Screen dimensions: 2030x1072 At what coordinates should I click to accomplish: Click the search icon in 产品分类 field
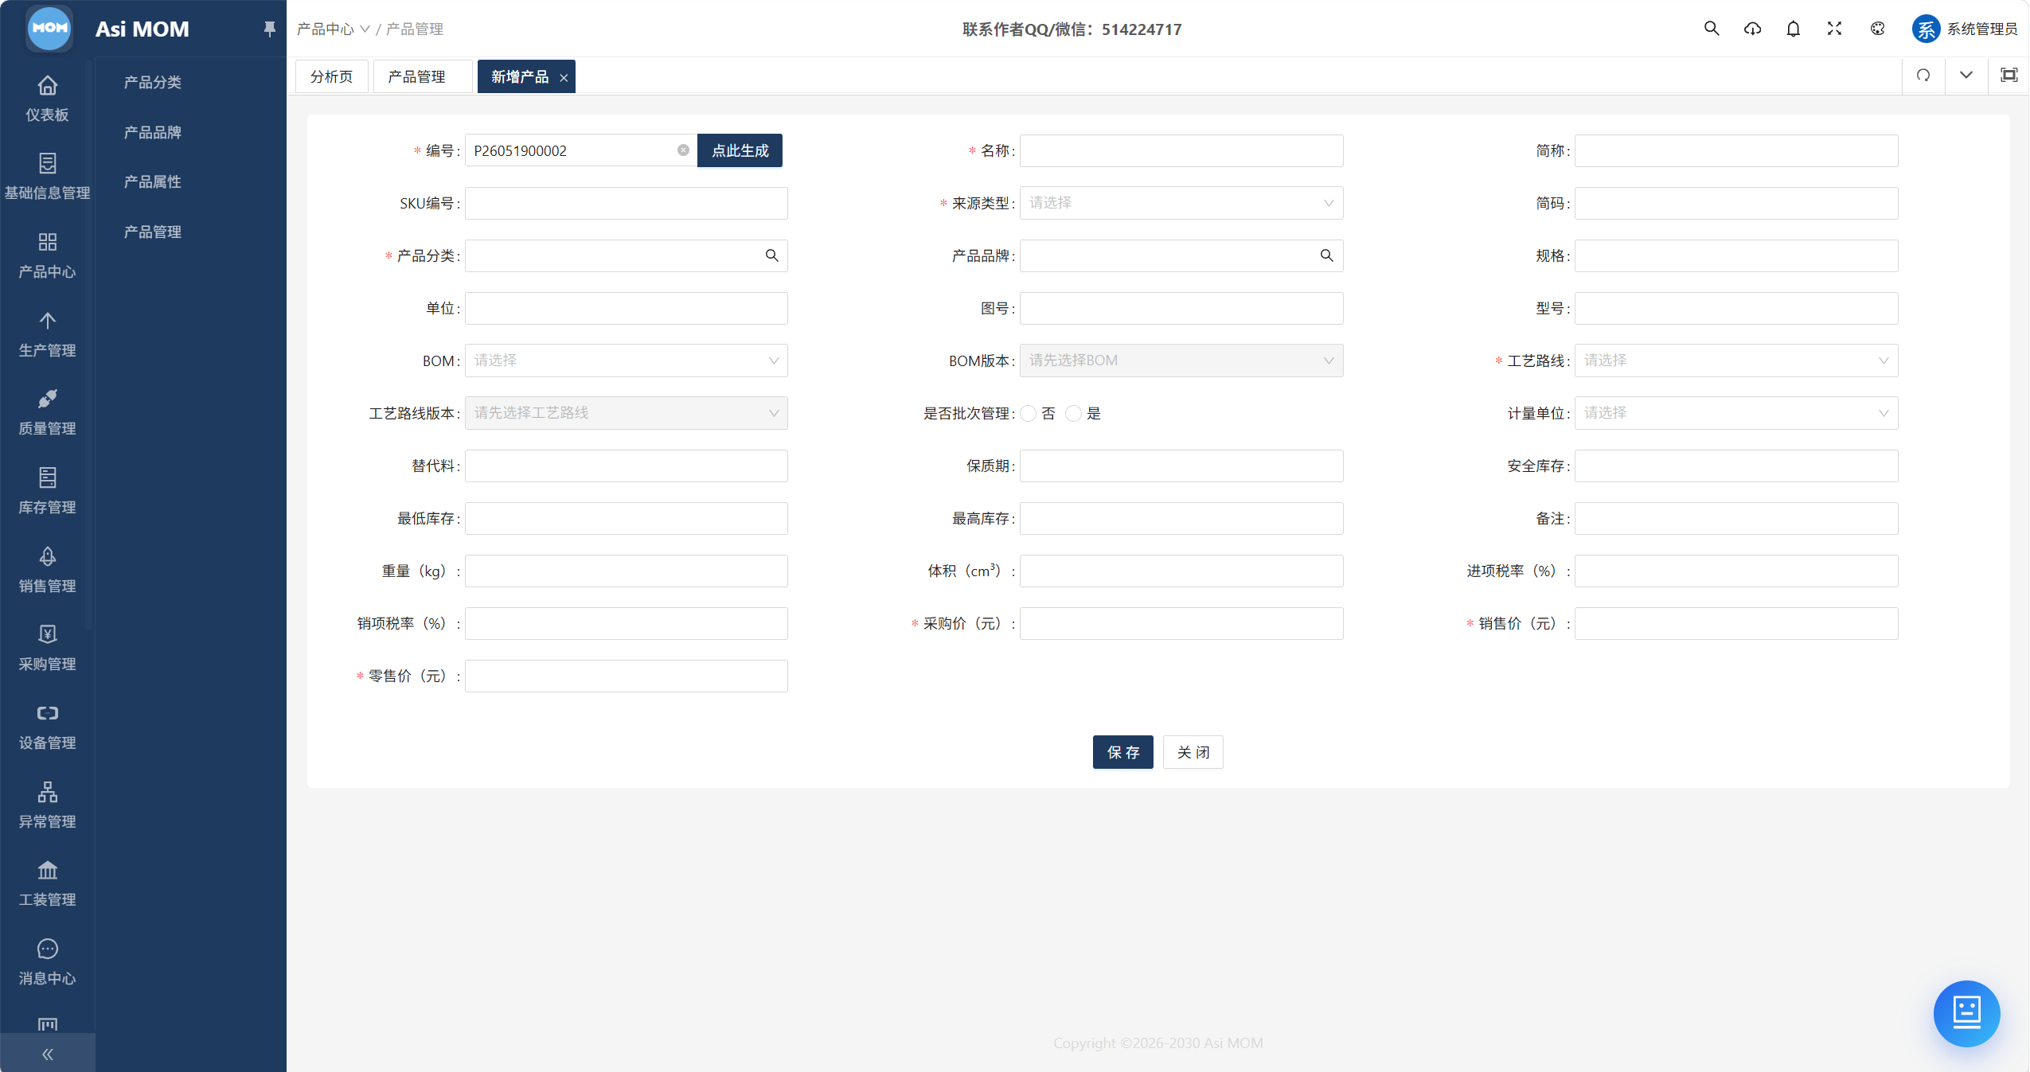[x=771, y=255]
